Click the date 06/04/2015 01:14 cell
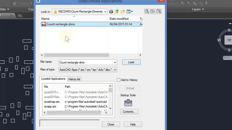 pos(121,24)
